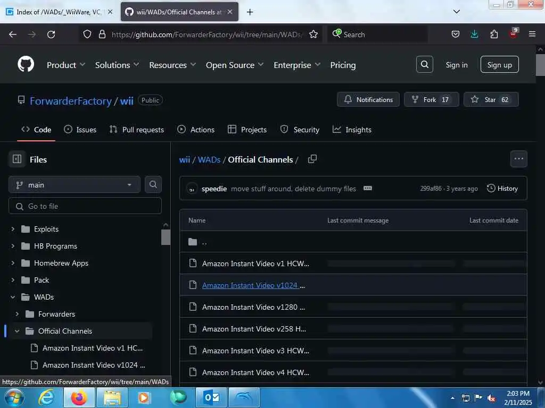Open the Pull requests tab
The image size is (545, 408).
(x=137, y=130)
